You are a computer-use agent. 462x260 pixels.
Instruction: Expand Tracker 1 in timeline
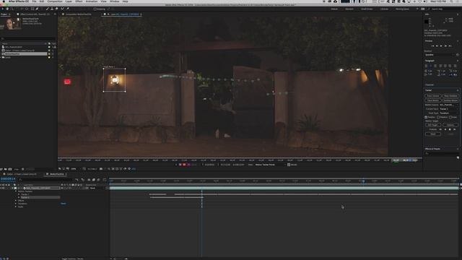pyautogui.click(x=19, y=194)
